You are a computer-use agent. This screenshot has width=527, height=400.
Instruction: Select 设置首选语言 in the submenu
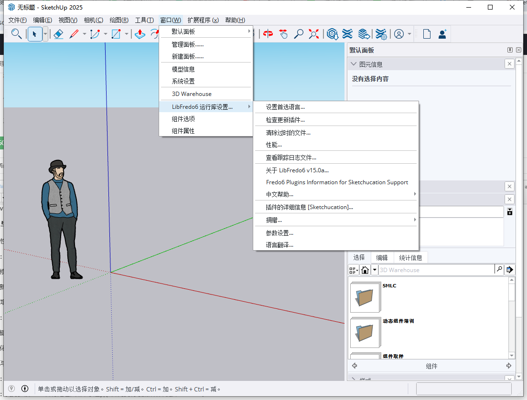[x=336, y=107]
